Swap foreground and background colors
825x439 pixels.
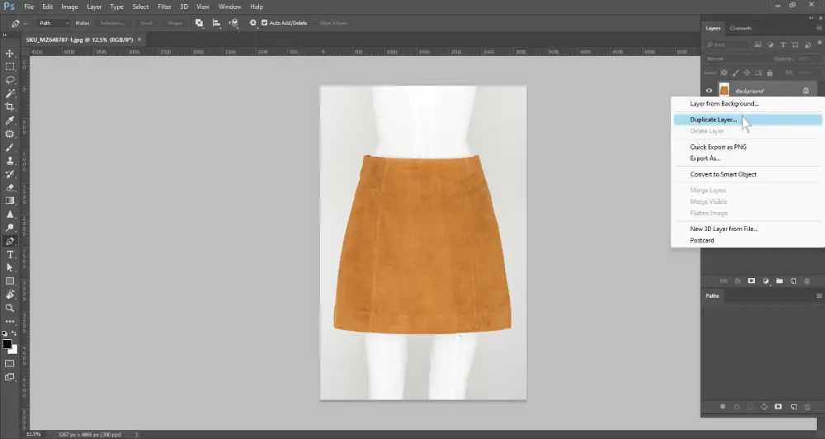click(14, 333)
